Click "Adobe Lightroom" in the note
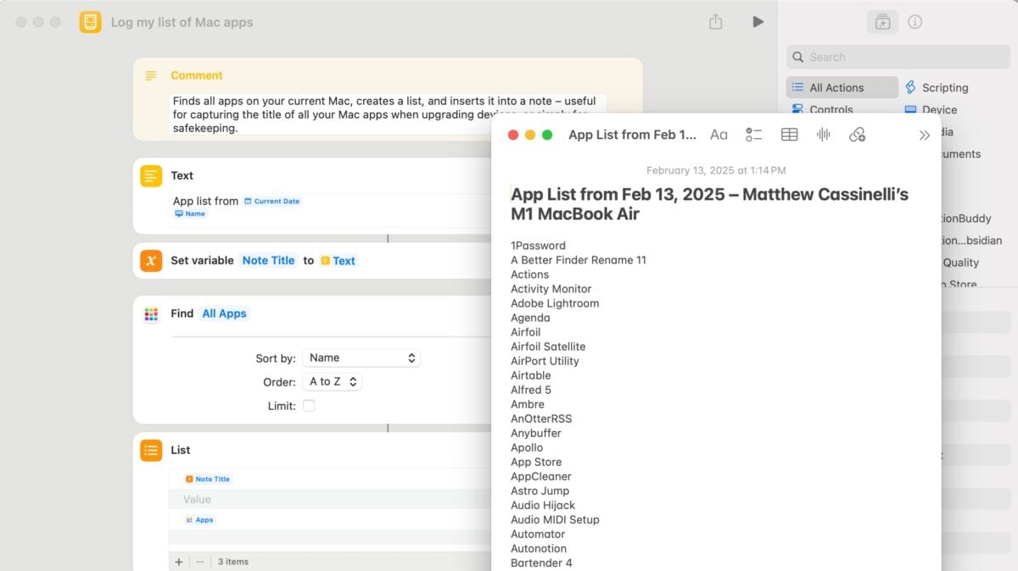The image size is (1018, 571). point(555,303)
